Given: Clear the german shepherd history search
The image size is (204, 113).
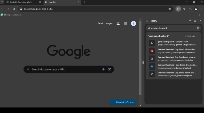Looking at the screenshot, I should click(198, 28).
